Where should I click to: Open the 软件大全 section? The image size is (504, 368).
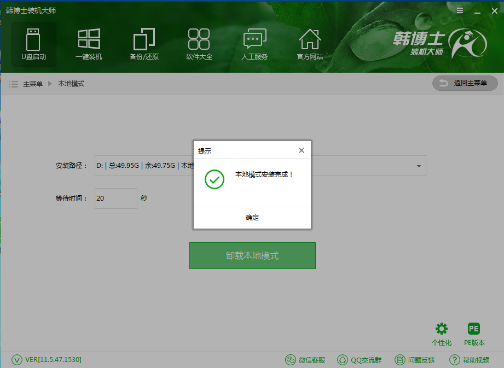(x=199, y=44)
